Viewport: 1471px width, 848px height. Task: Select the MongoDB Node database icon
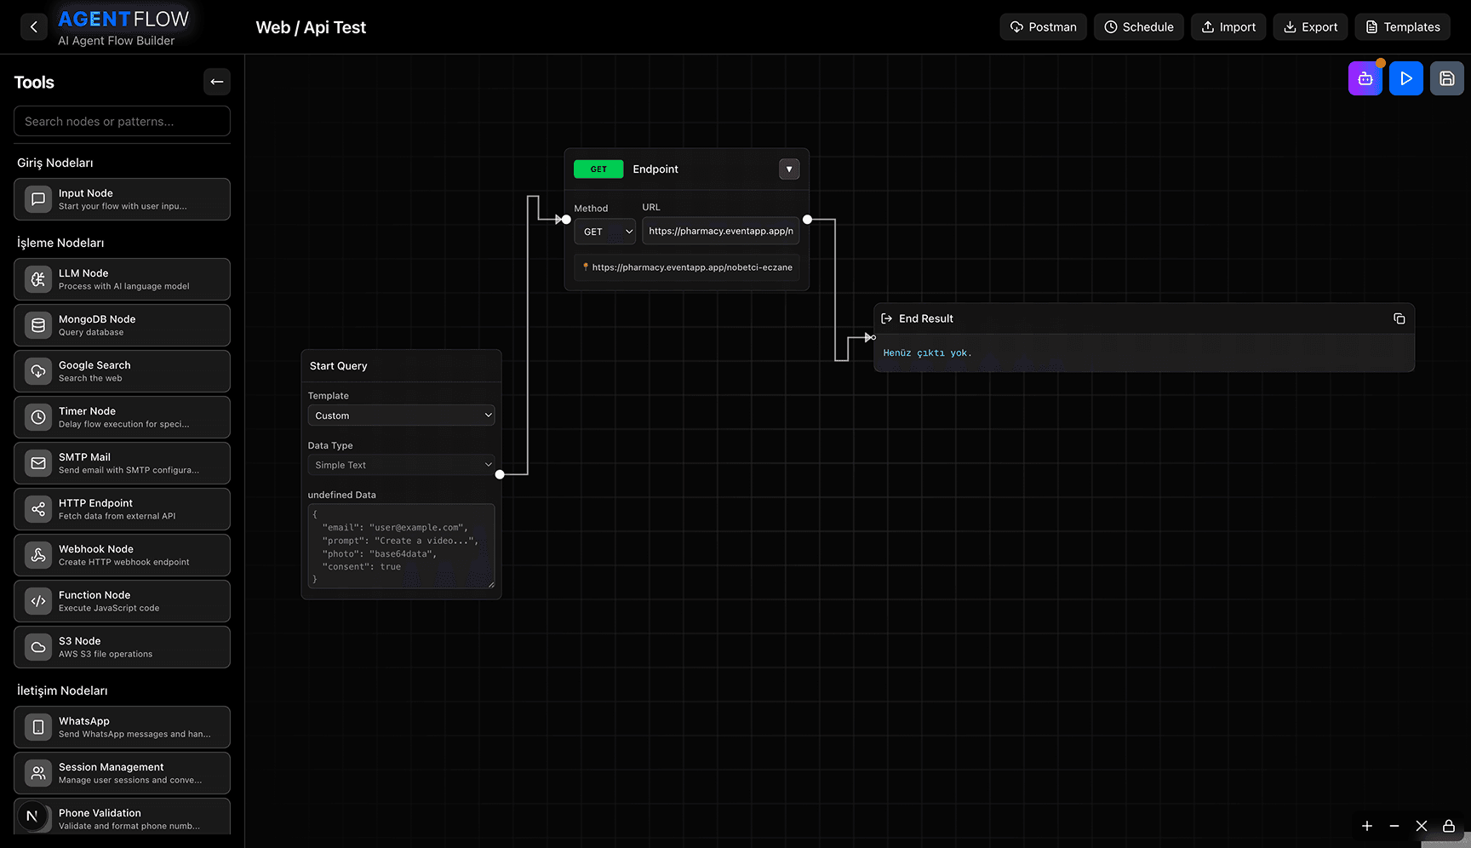coord(38,325)
